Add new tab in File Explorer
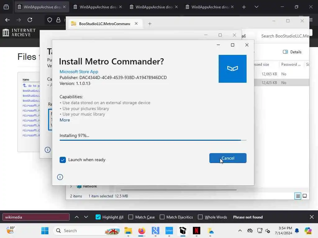Image resolution: width=318 pixels, height=238 pixels. [150, 24]
